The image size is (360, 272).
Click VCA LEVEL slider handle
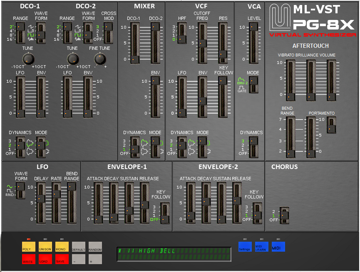pos(254,27)
